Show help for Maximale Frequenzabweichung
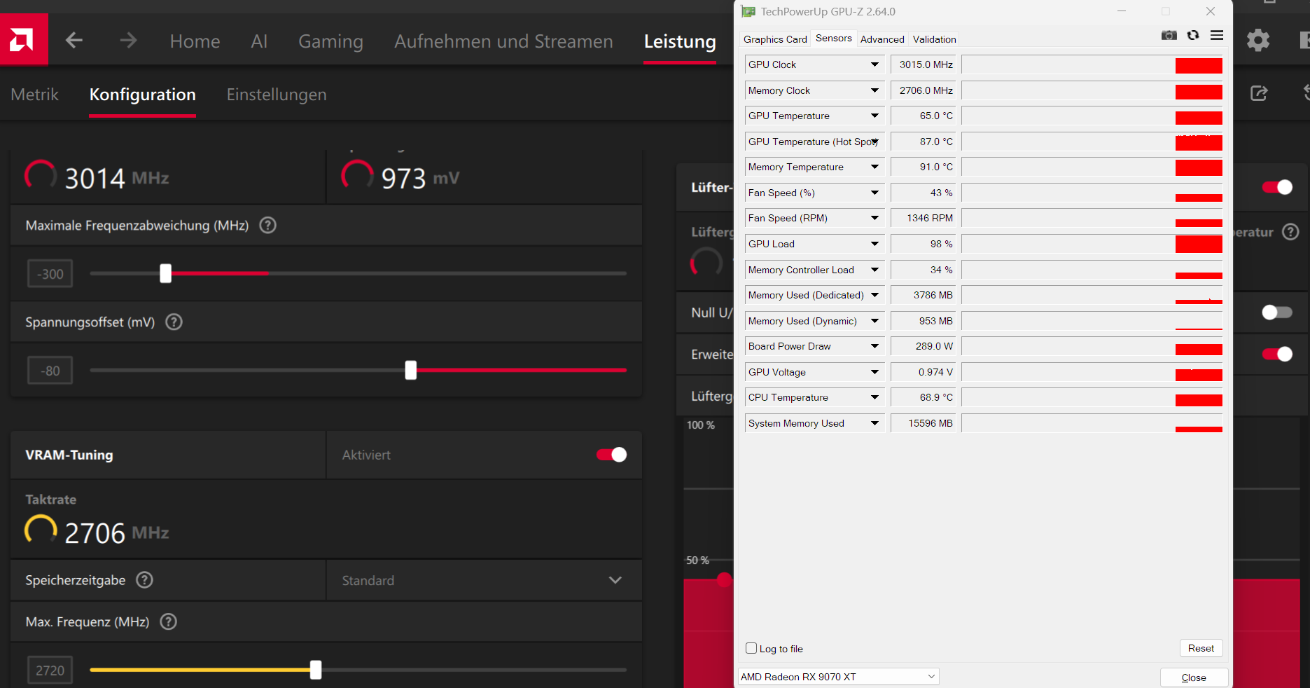Viewport: 1310px width, 688px height. (267, 226)
